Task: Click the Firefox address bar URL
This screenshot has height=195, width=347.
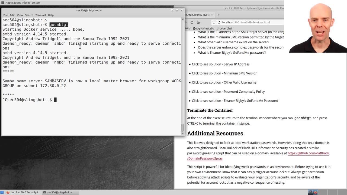Action: [246, 22]
